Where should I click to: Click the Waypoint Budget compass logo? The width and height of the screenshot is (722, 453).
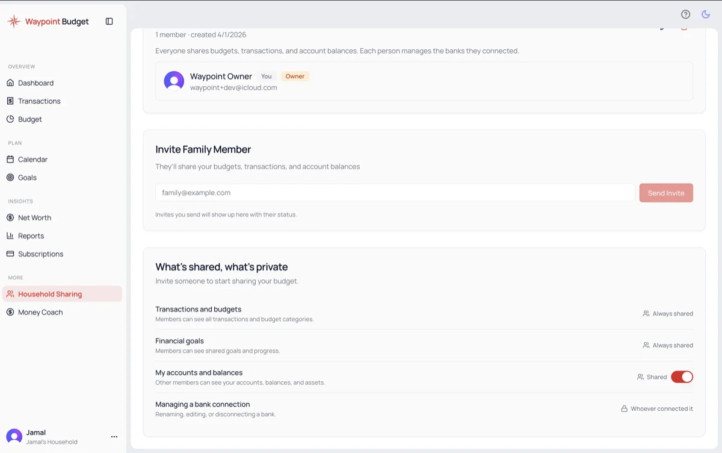coord(14,21)
